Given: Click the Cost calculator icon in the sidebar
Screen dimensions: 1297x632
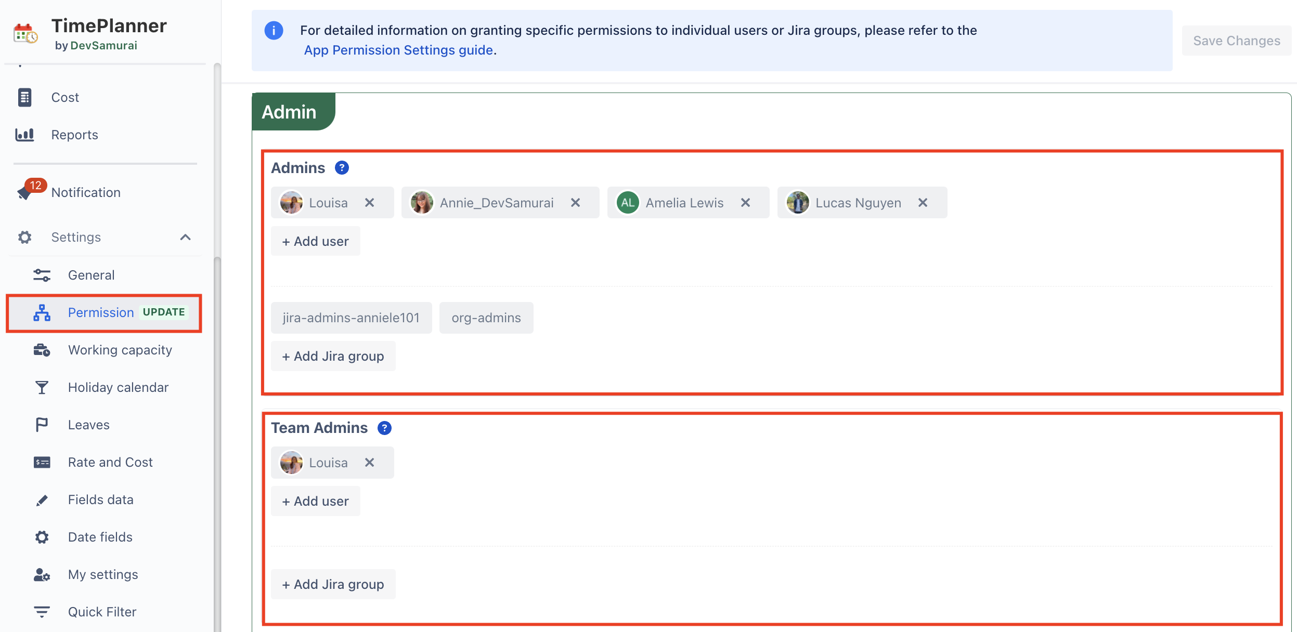Looking at the screenshot, I should tap(24, 97).
